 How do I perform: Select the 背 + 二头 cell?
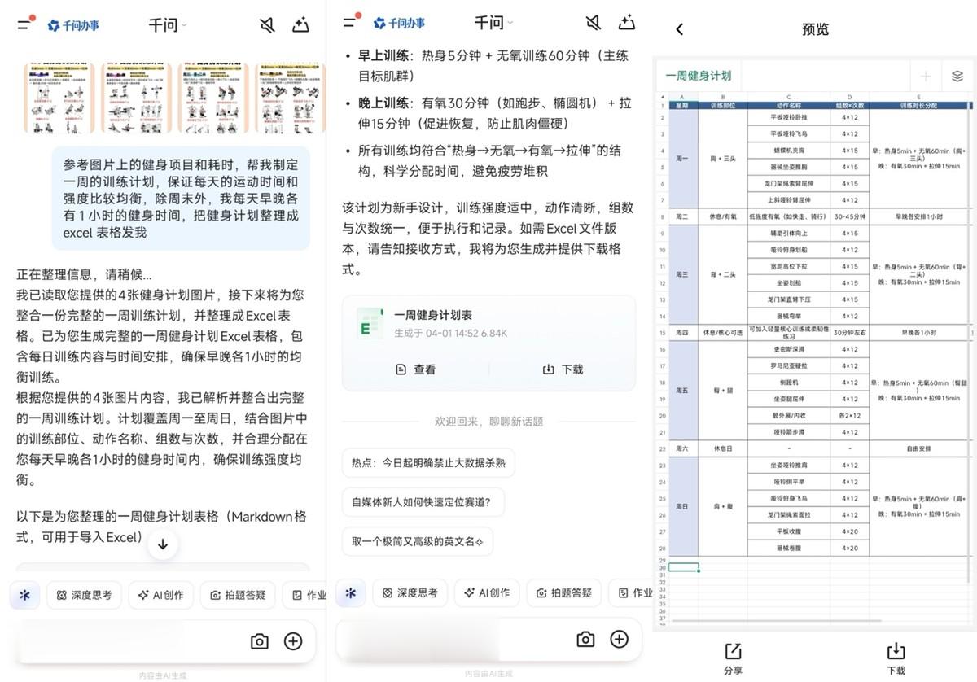723,274
